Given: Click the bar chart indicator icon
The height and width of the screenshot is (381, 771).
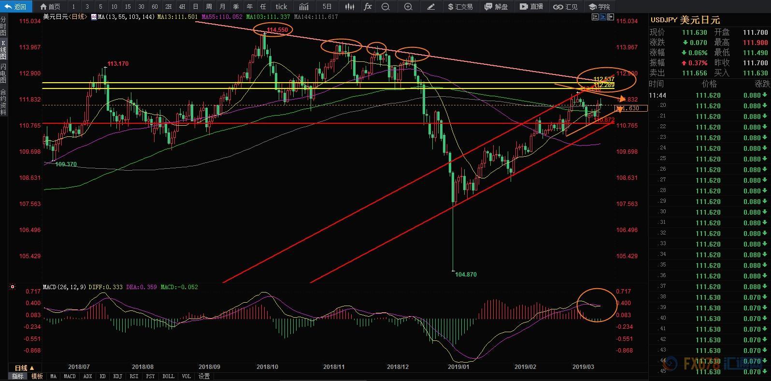Looking at the screenshot, I should point(304,6).
